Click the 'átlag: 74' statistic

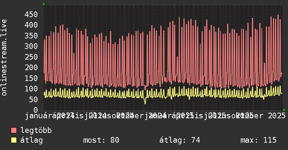tap(180, 140)
